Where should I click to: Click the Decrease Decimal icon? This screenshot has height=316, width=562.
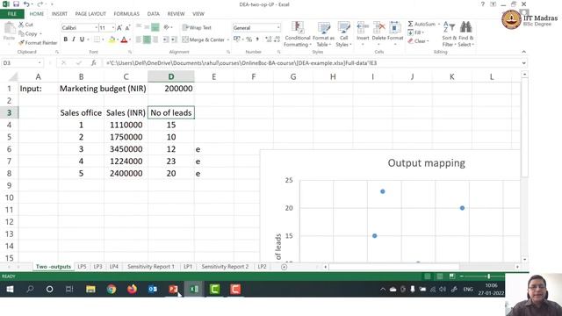[x=277, y=39]
